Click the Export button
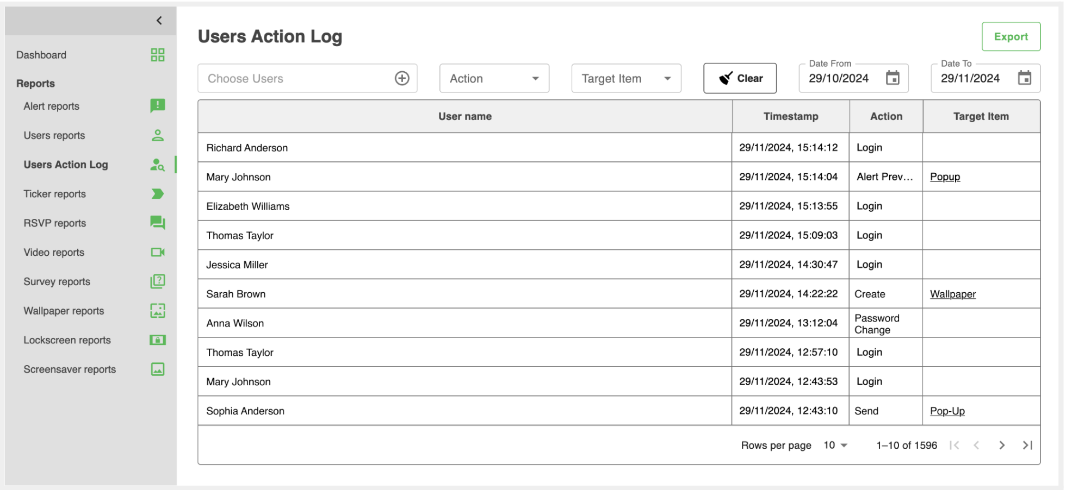Image resolution: width=1066 pixels, height=490 pixels. point(1011,36)
